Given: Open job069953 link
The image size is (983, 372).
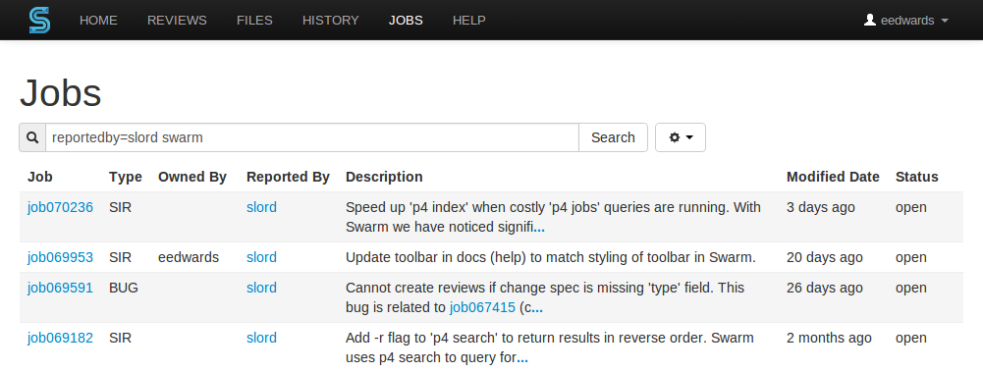Looking at the screenshot, I should (60, 257).
